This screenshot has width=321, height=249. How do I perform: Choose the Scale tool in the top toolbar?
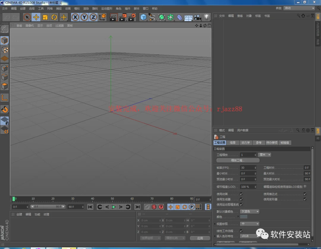(45, 17)
